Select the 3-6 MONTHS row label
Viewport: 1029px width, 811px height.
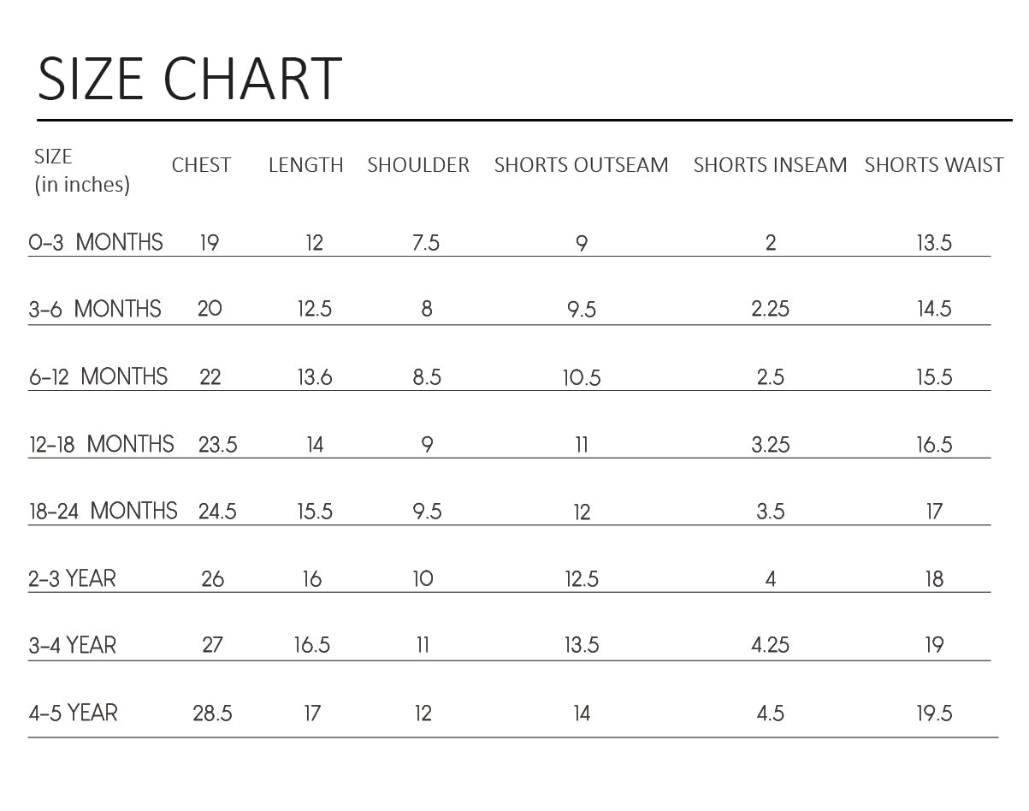coord(95,309)
